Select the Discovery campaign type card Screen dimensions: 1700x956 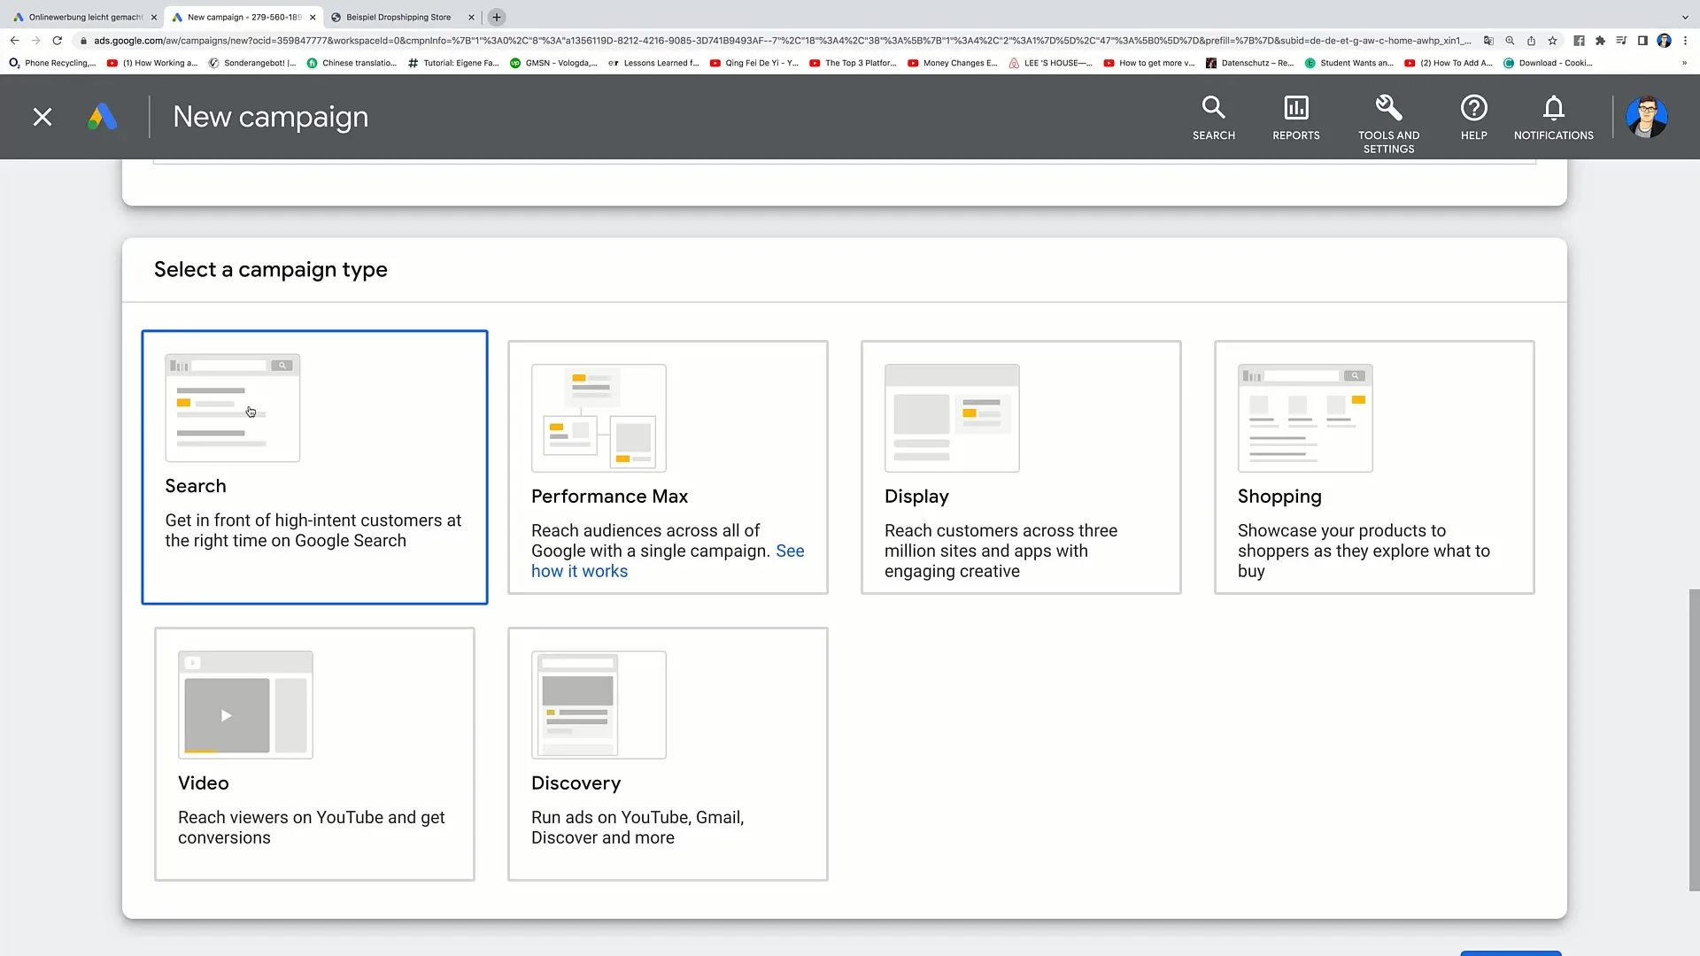point(668,754)
